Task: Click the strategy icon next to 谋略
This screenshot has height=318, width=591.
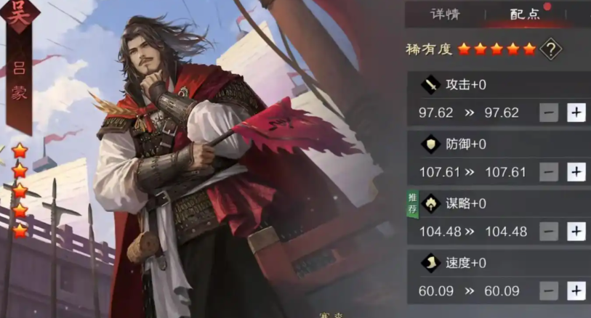Action: [430, 203]
